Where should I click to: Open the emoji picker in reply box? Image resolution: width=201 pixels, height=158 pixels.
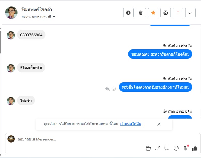tap(176, 148)
